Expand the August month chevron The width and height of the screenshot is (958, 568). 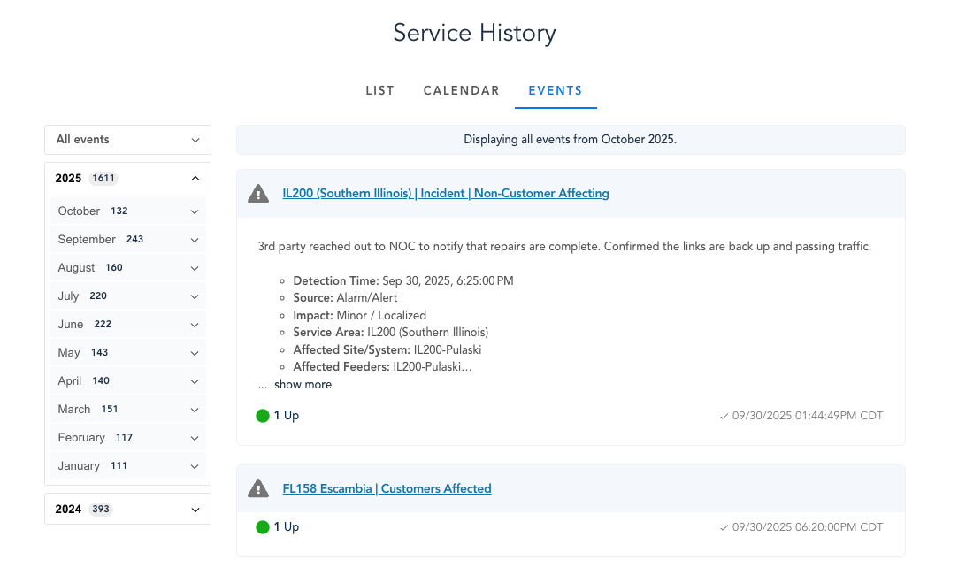(x=195, y=268)
